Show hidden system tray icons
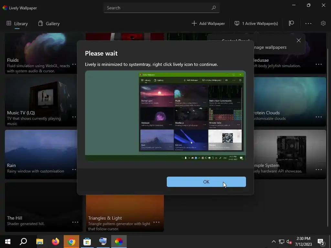Image resolution: width=331 pixels, height=248 pixels. click(x=273, y=242)
